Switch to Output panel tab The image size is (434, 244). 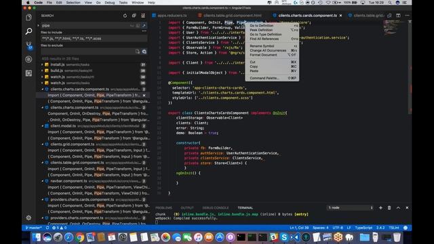pyautogui.click(x=187, y=208)
